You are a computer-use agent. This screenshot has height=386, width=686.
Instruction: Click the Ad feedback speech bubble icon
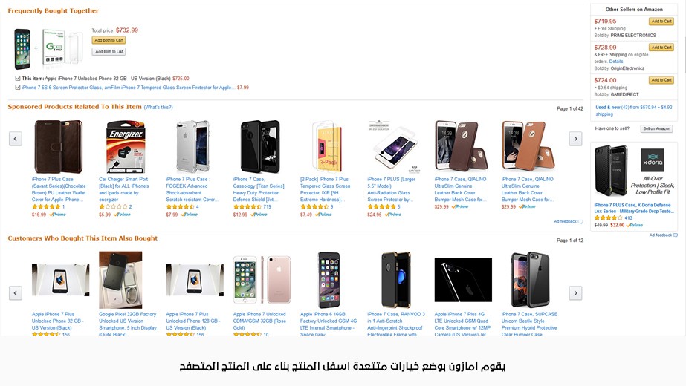pyautogui.click(x=580, y=221)
